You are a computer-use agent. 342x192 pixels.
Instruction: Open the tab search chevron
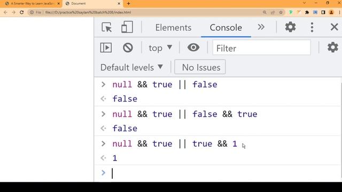(x=304, y=3)
